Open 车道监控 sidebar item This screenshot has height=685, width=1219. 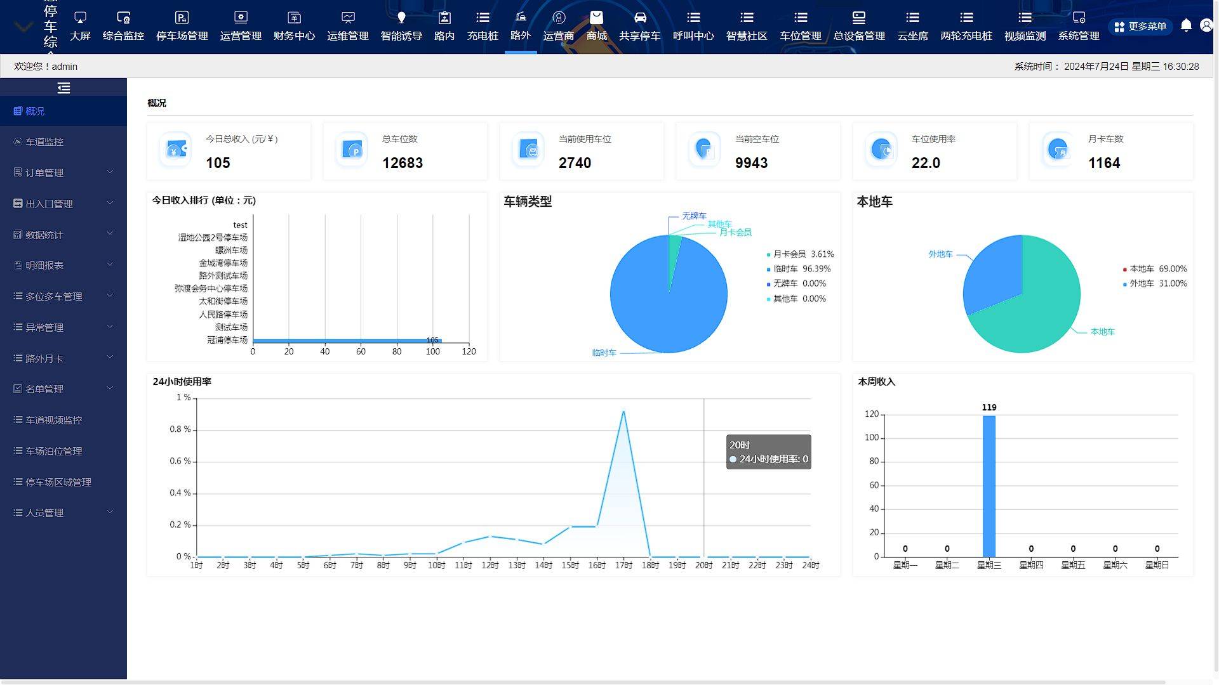click(63, 141)
